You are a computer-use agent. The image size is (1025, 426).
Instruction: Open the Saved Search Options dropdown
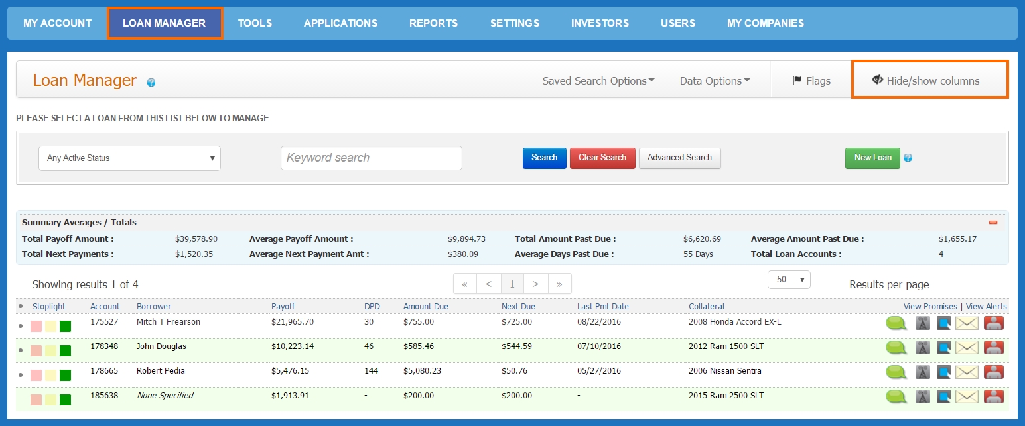pos(598,81)
